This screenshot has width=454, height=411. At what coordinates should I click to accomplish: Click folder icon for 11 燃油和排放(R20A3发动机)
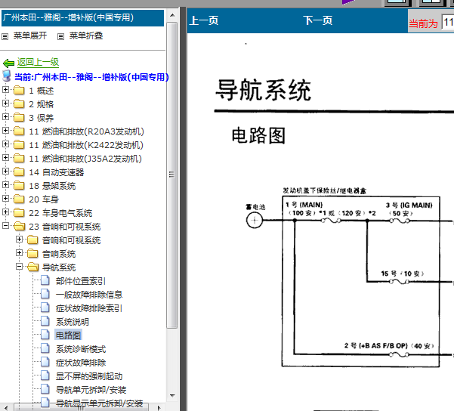tap(19, 131)
